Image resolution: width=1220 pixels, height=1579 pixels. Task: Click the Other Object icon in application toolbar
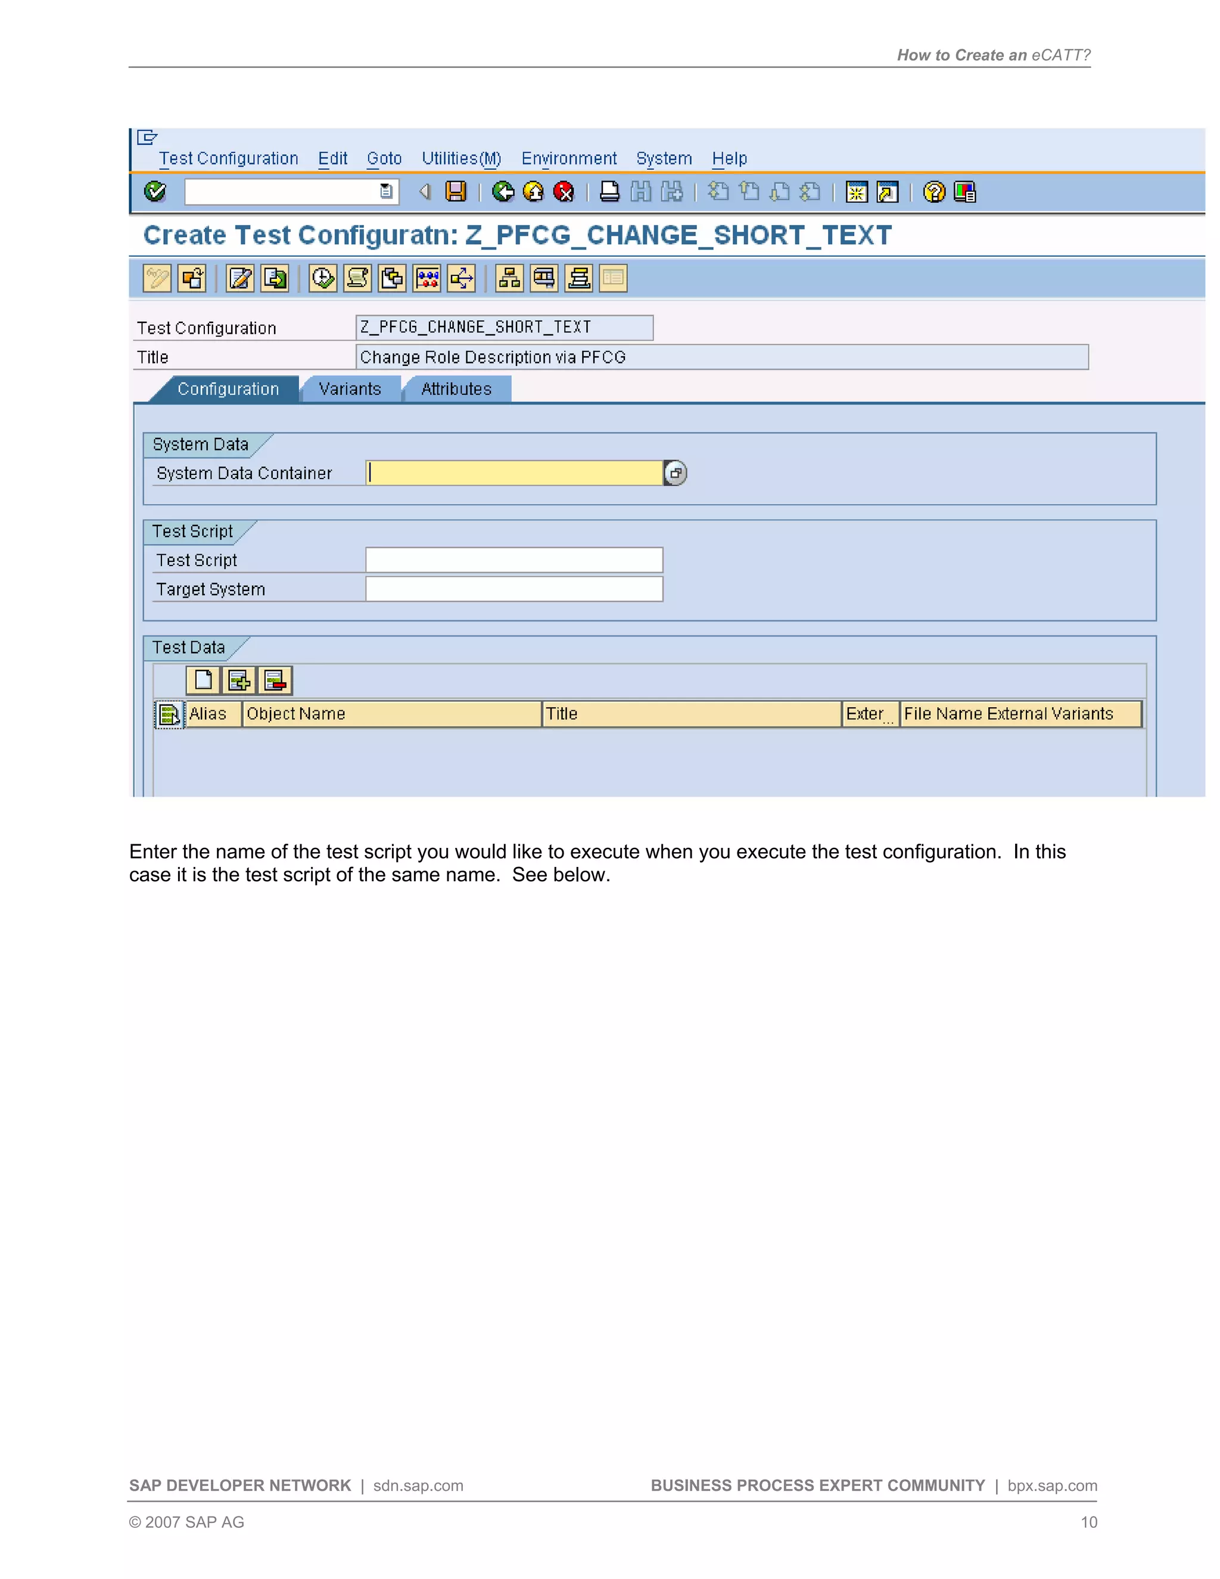(x=192, y=278)
